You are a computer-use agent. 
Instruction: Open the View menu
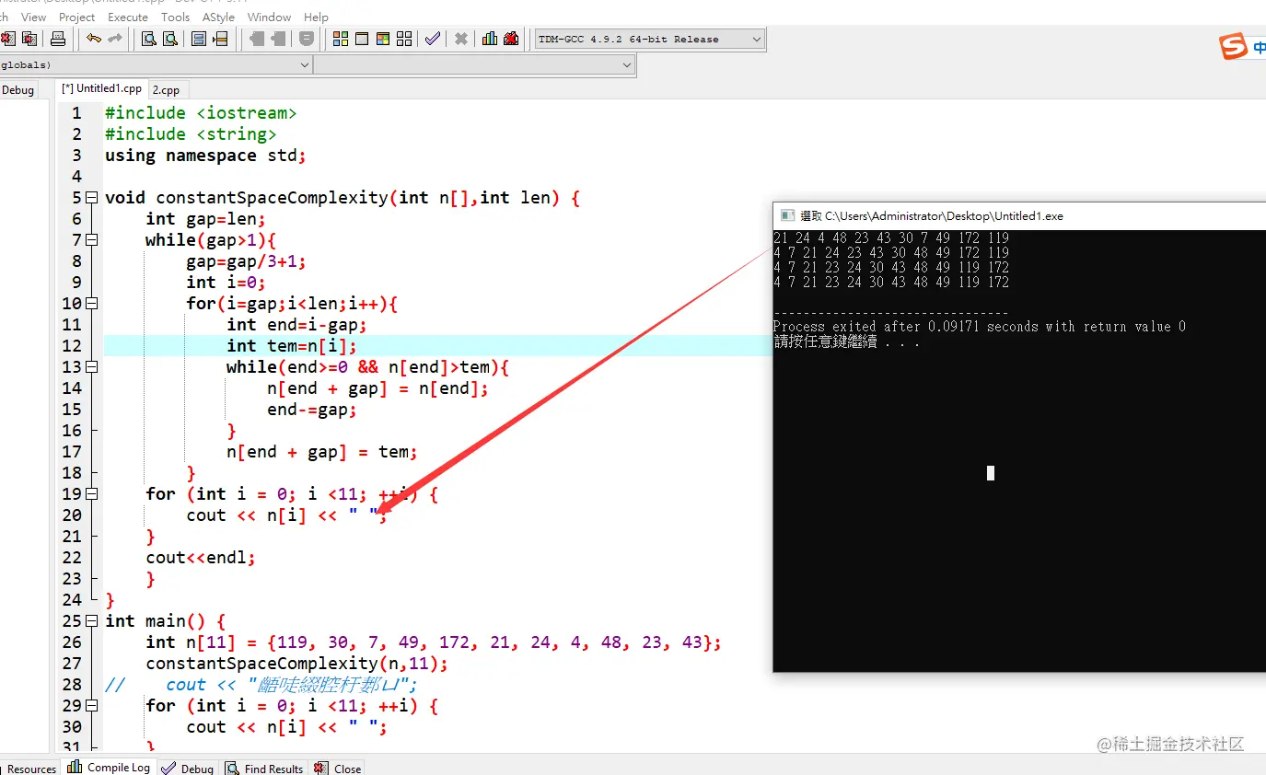33,17
